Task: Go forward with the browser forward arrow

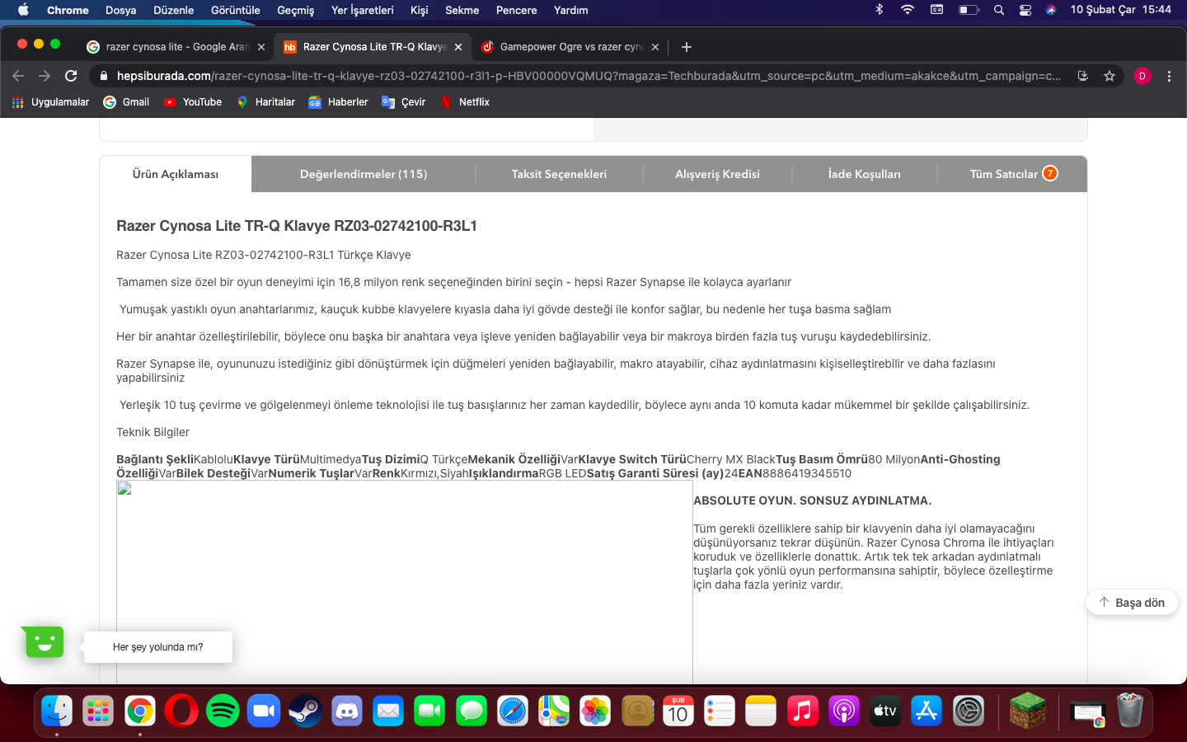Action: pos(45,76)
